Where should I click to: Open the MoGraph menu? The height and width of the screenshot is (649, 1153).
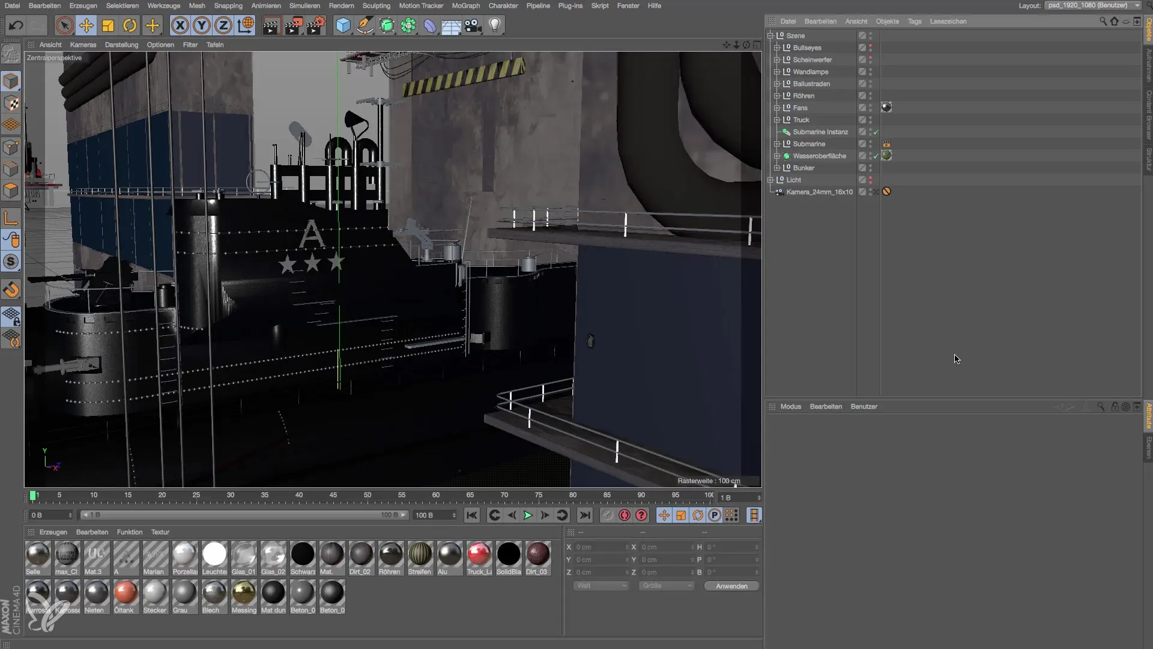point(466,5)
